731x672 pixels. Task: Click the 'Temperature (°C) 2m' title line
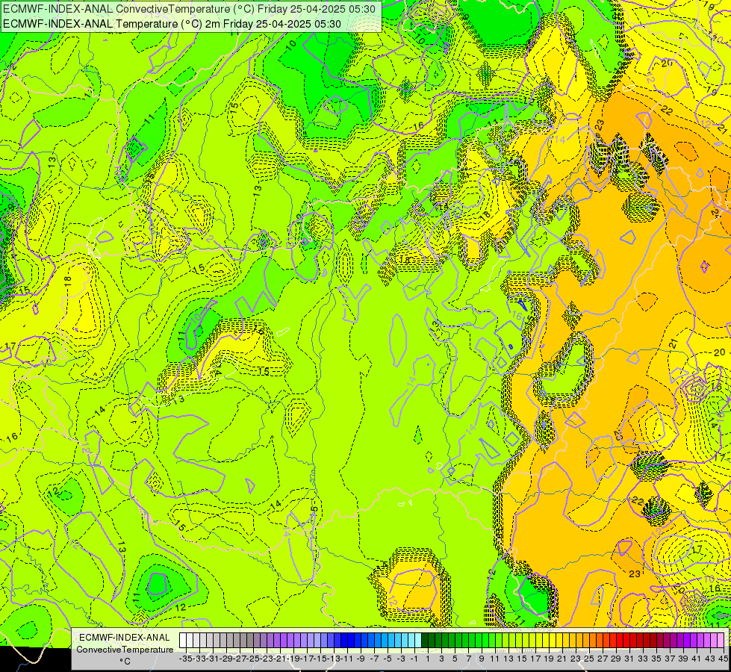click(172, 24)
